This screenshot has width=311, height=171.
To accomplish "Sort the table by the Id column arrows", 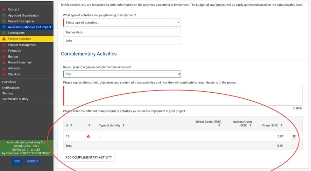I will point(71,125).
